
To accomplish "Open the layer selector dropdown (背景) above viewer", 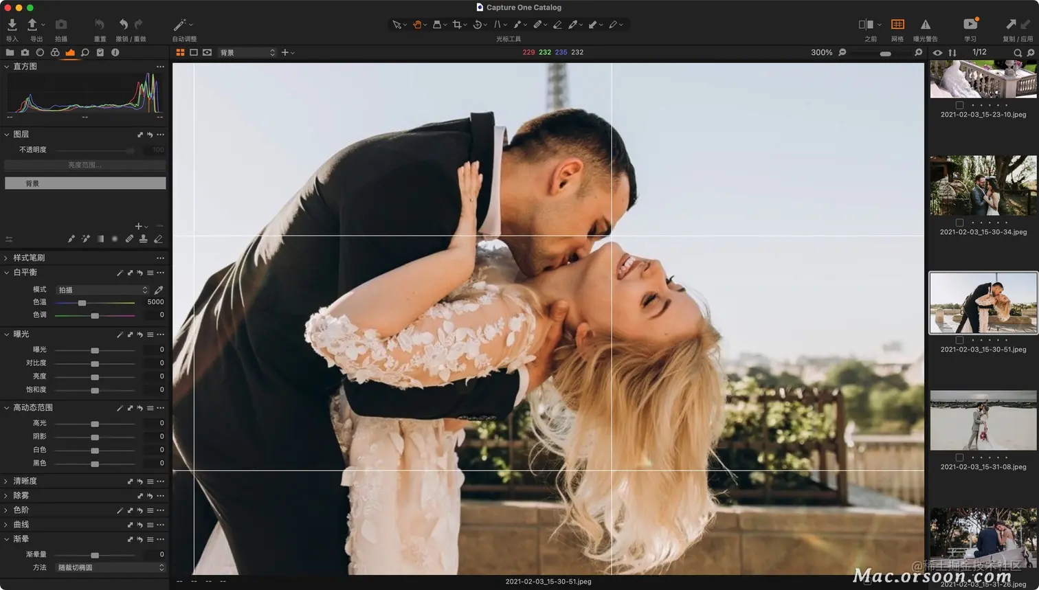I will pos(247,52).
